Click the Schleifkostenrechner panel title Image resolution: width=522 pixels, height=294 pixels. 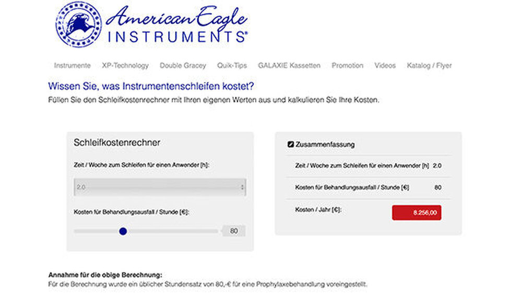[117, 143]
